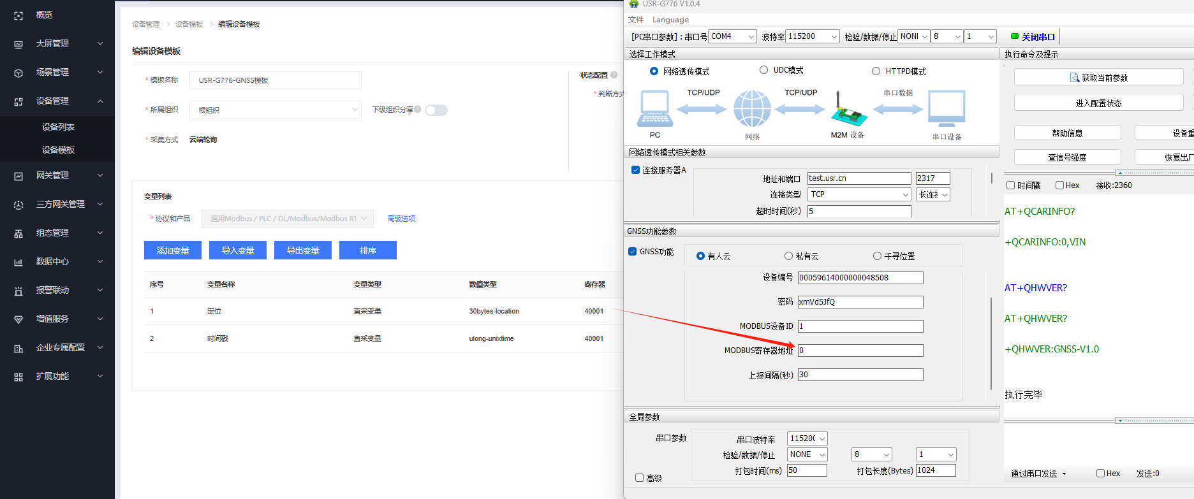The height and width of the screenshot is (499, 1194).
Task: Click the 扩展功能 grid icon
Action: tap(18, 377)
